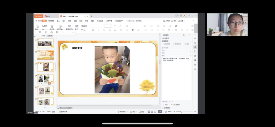This screenshot has width=275, height=127.
Task: Switch to the Outline panel tab
Action: [43, 36]
